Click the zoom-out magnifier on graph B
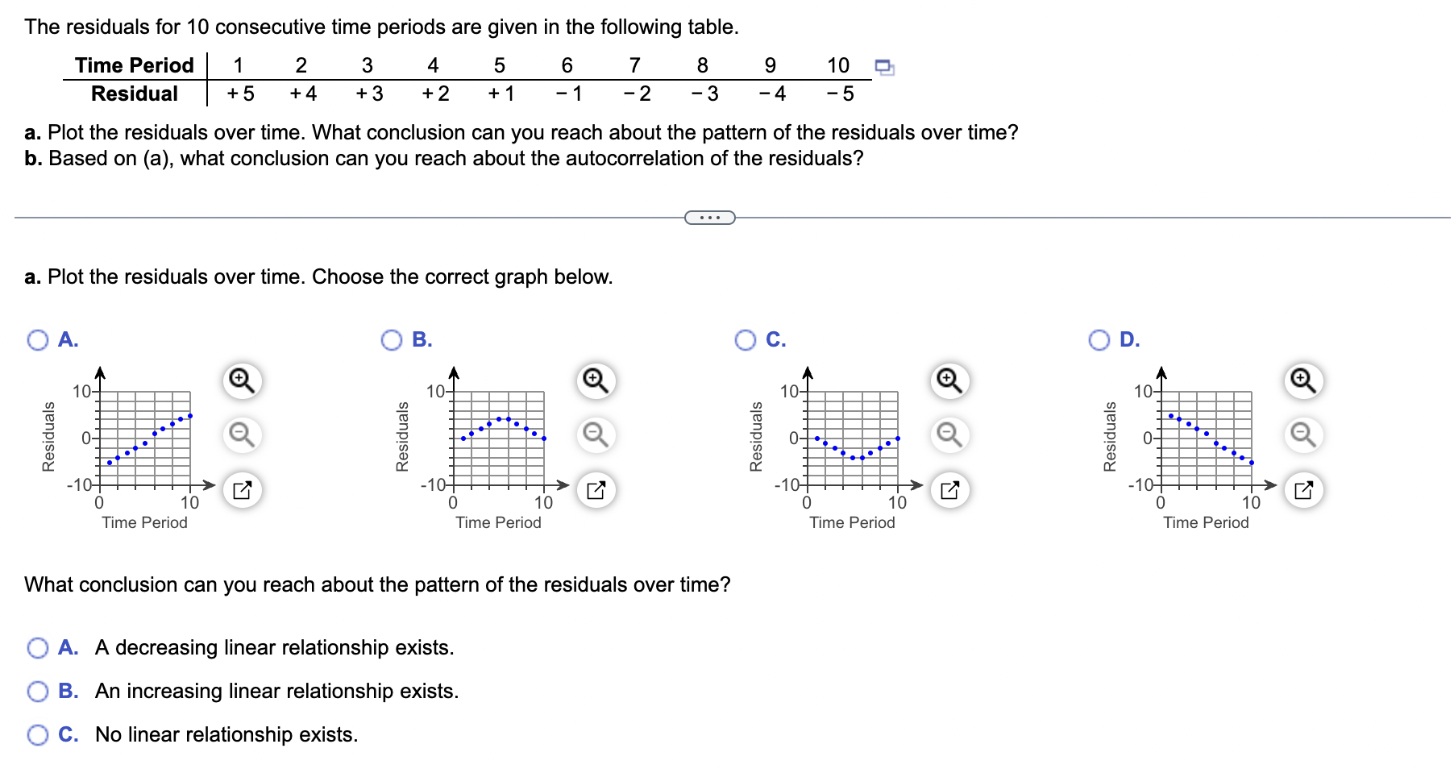Image resolution: width=1454 pixels, height=769 pixels. point(594,434)
